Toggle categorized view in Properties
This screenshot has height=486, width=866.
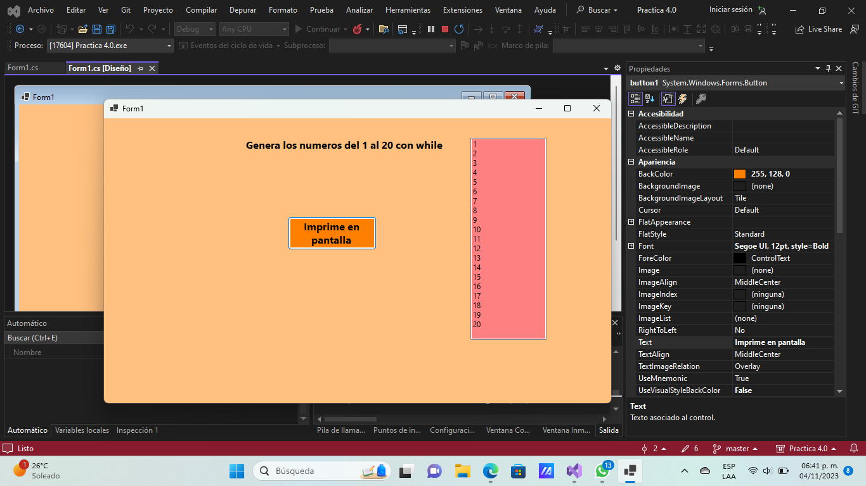click(635, 99)
